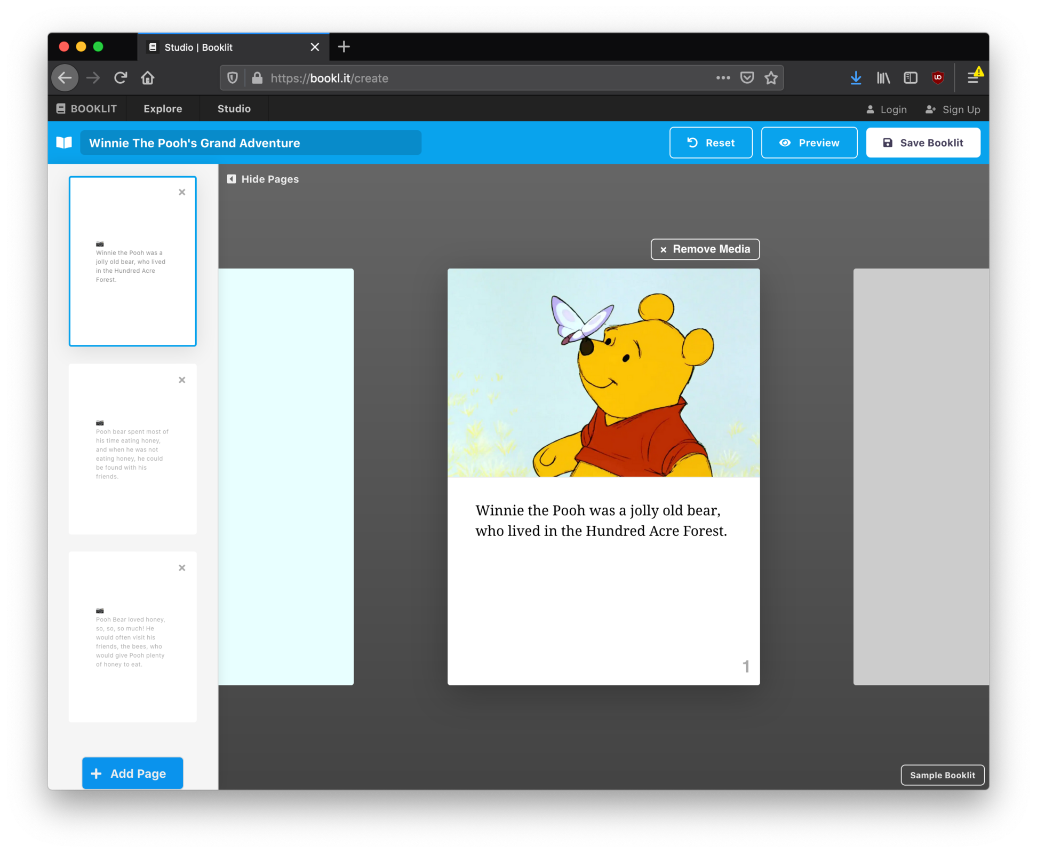Edit the booklit title field
1037x853 pixels.
coord(251,143)
